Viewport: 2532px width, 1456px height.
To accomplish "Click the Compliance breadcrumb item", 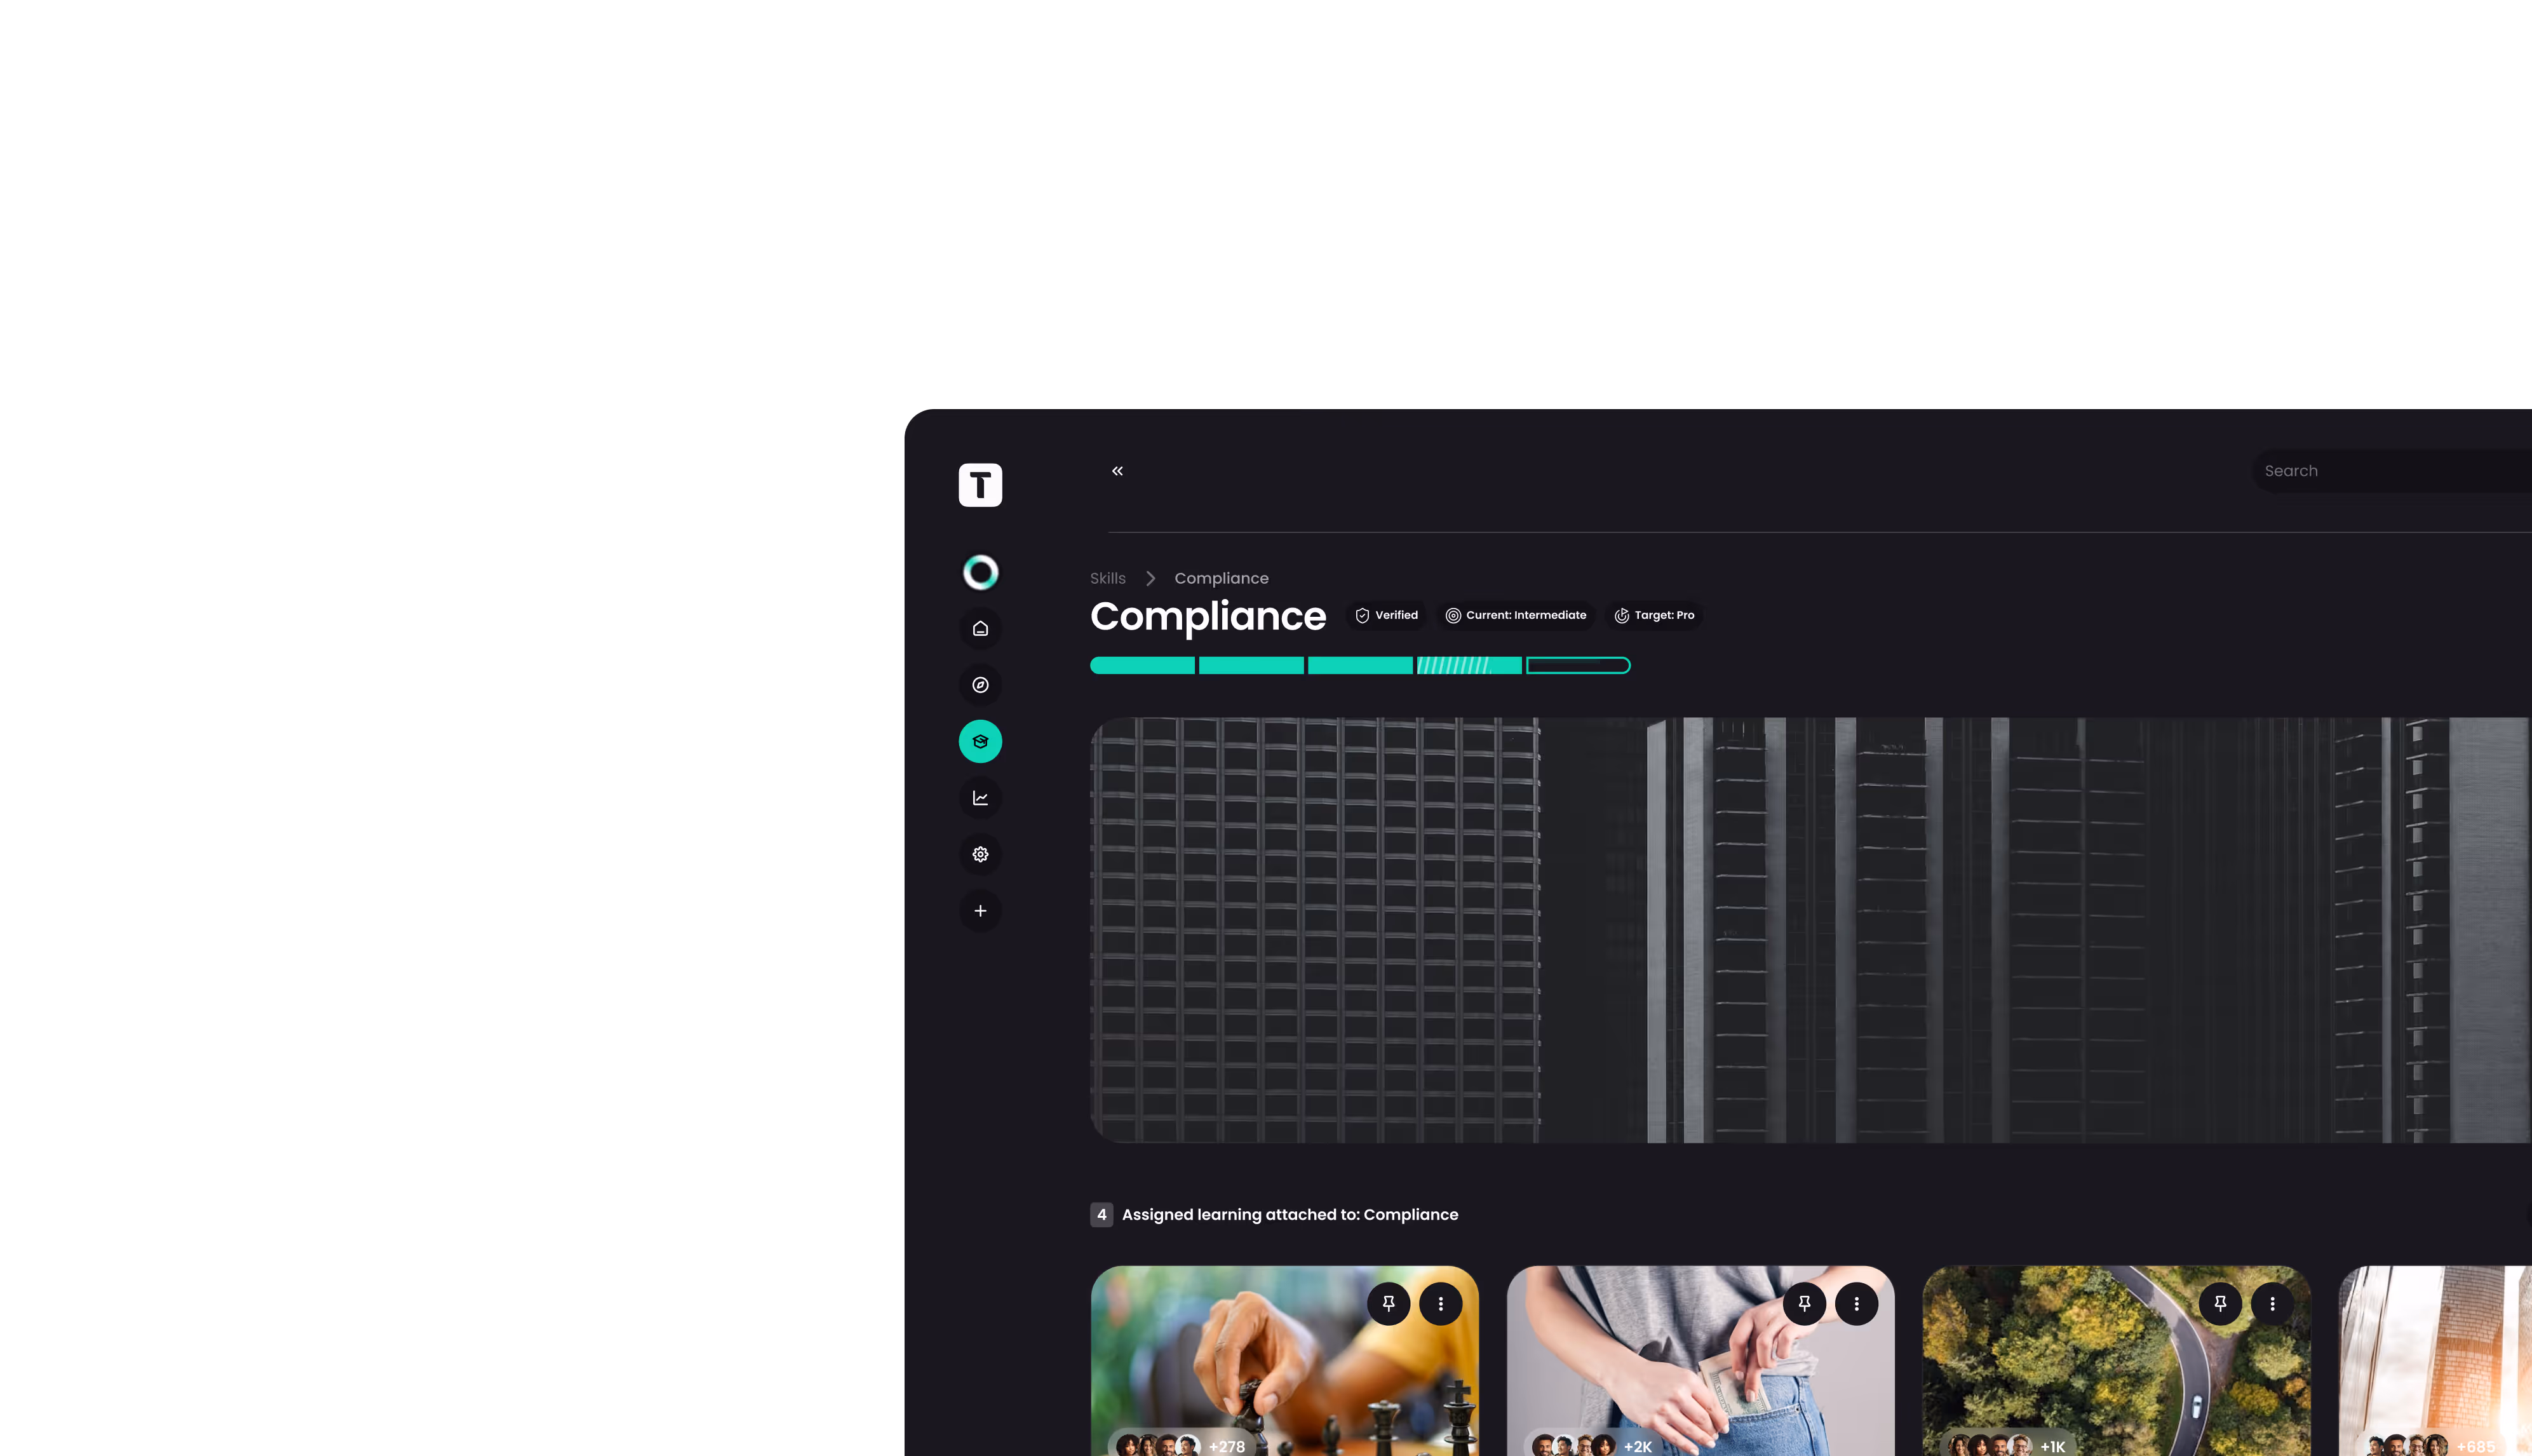I will point(1221,579).
